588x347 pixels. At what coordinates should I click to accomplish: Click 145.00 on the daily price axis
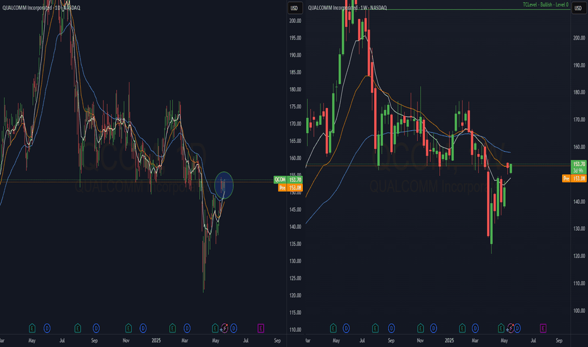[295, 209]
